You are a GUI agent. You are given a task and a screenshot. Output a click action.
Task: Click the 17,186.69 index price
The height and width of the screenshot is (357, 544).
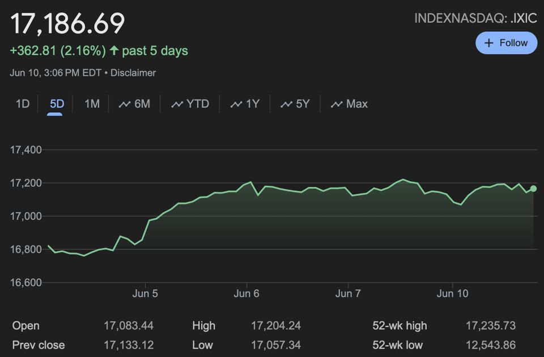coord(67,23)
